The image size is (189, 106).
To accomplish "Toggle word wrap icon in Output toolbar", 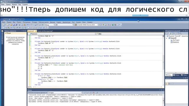I will point(97,93).
